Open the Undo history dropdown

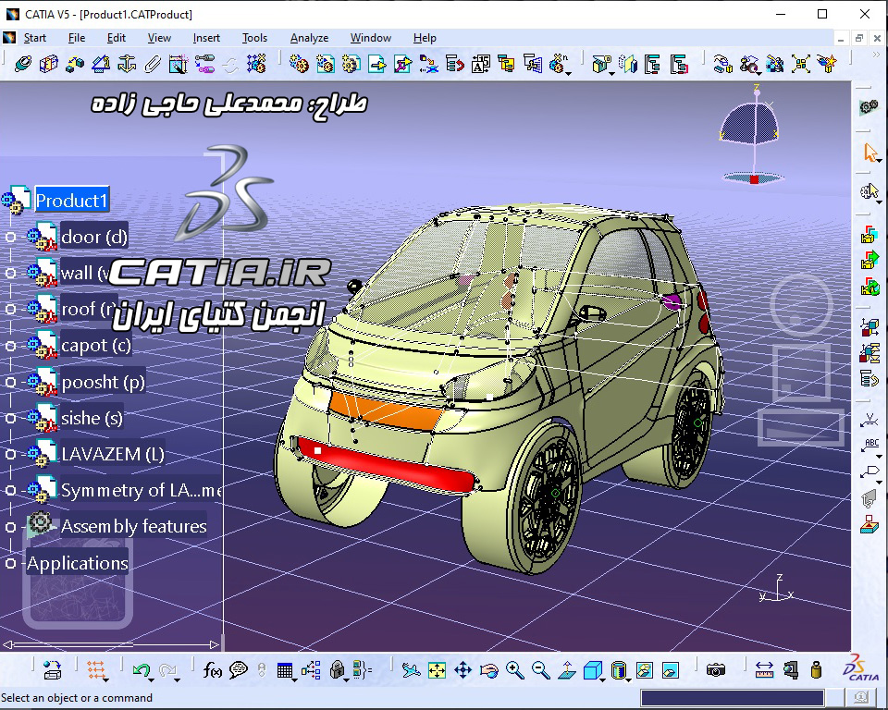click(152, 679)
